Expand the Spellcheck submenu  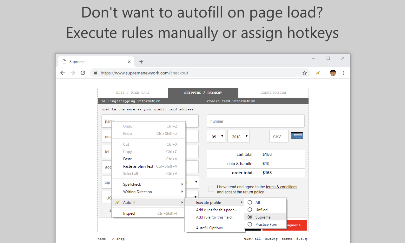tap(148, 184)
